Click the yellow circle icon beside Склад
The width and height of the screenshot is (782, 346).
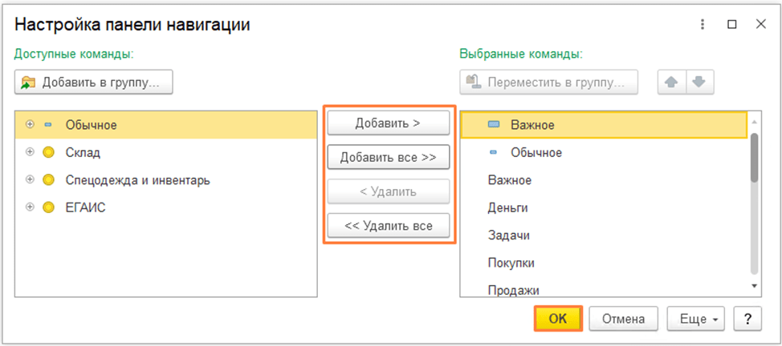coord(48,152)
